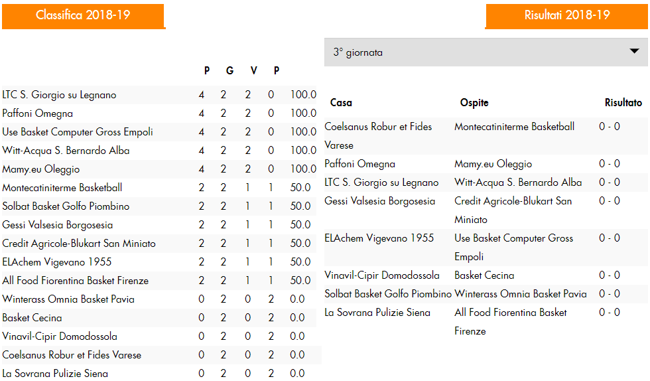Click La Sovrana Pulizie Siena standings row
Screen dimensions: 650x381
tap(159, 373)
